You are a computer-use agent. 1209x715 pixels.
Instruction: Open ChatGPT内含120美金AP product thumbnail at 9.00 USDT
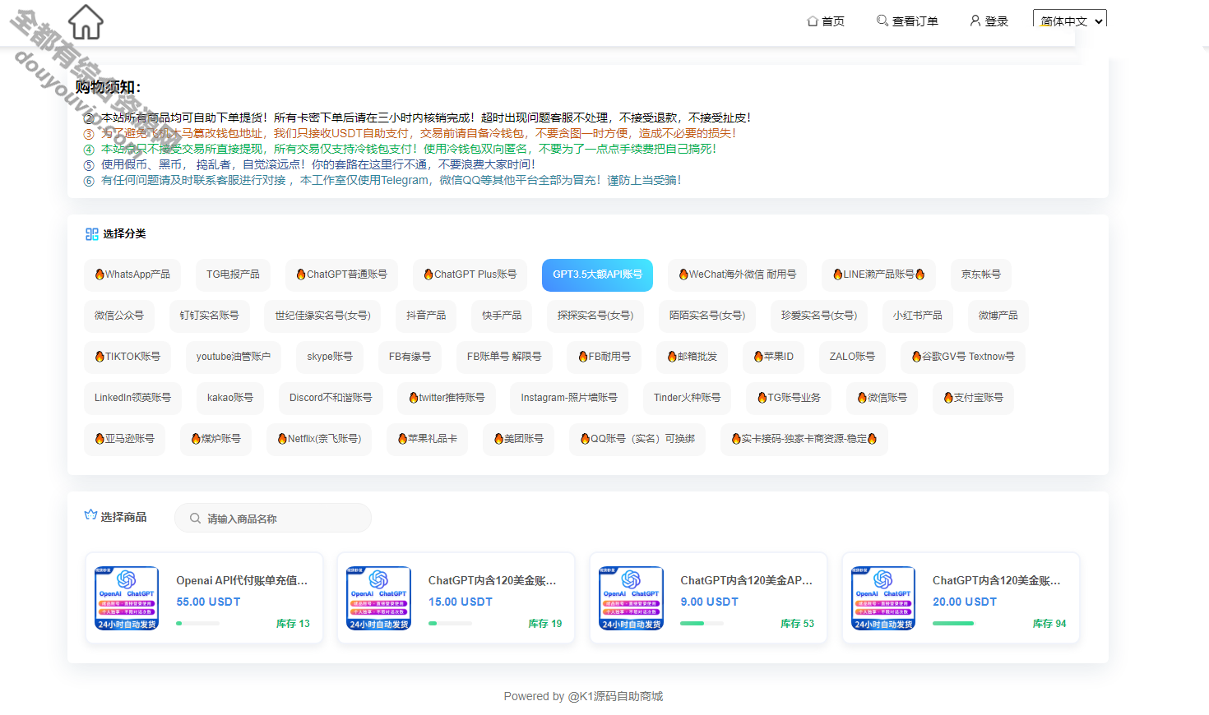632,598
